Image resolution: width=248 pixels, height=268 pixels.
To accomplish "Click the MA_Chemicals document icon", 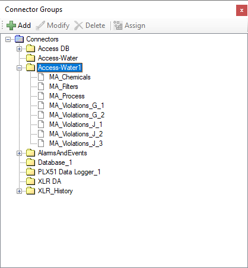I will [41, 77].
